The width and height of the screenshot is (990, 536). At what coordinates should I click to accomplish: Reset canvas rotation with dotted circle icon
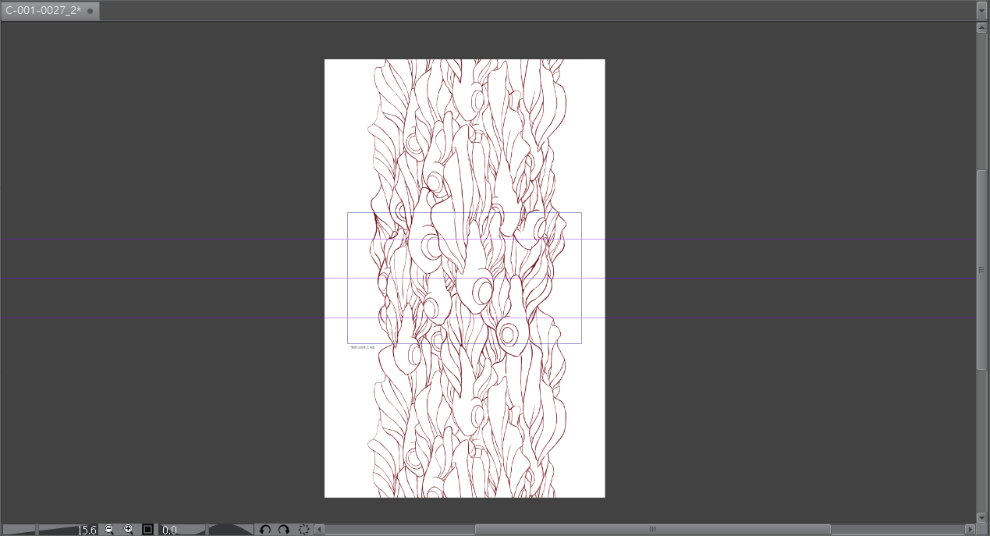click(303, 530)
